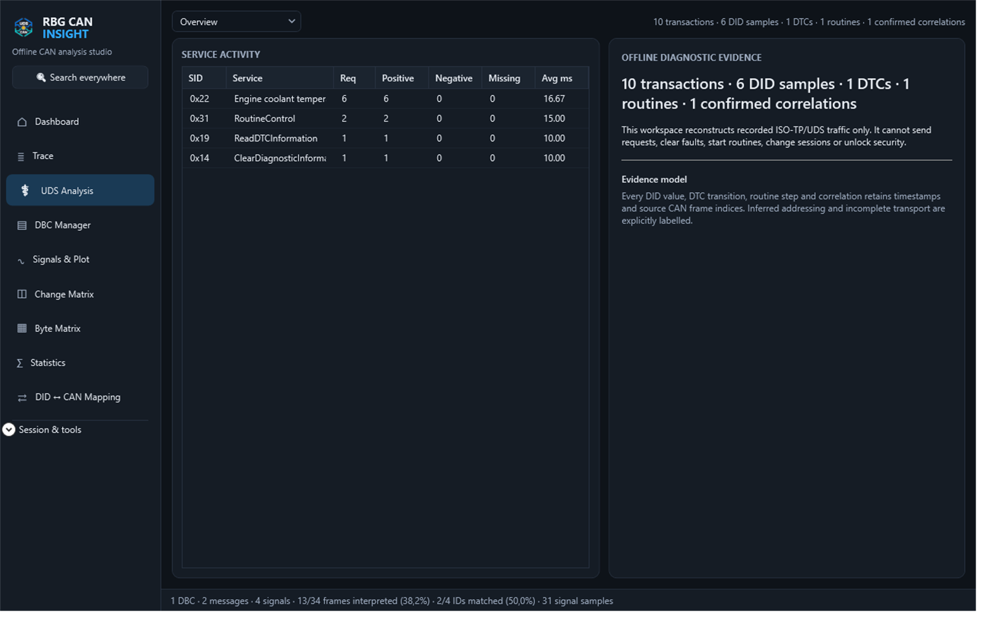Click the Search everywhere button
This screenshot has width=985, height=620.
[x=80, y=78]
